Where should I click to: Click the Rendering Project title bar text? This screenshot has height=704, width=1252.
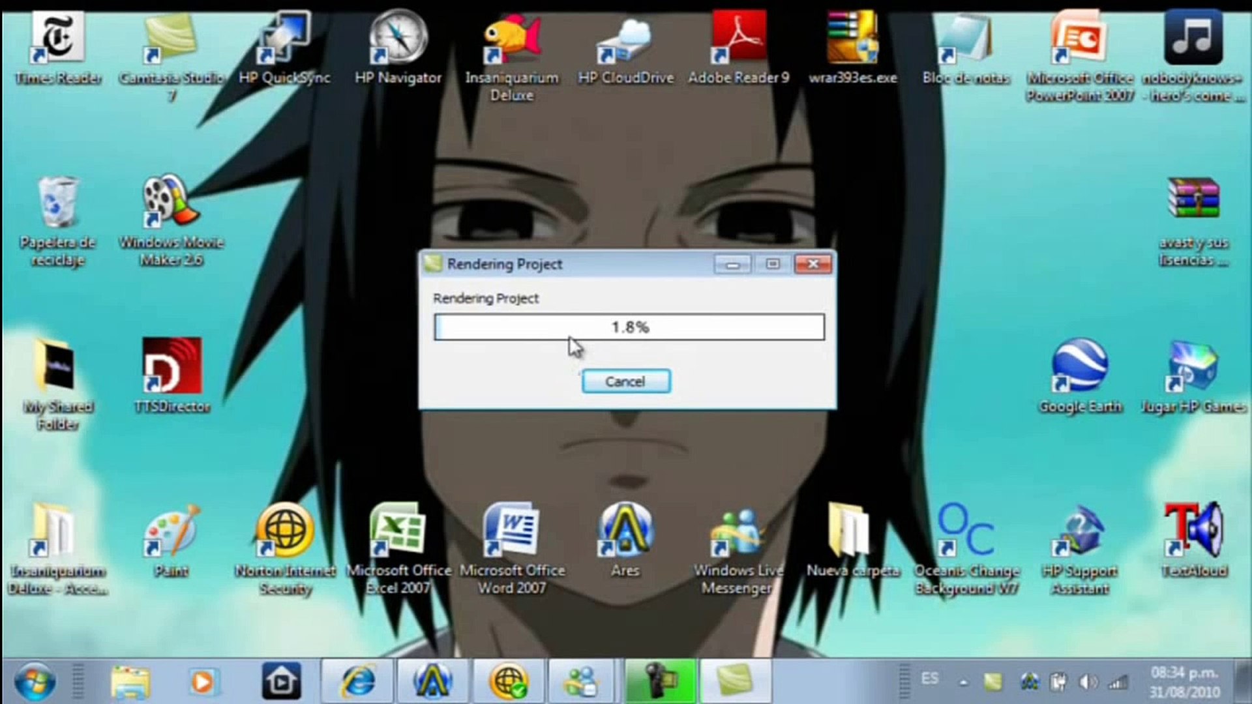point(504,265)
